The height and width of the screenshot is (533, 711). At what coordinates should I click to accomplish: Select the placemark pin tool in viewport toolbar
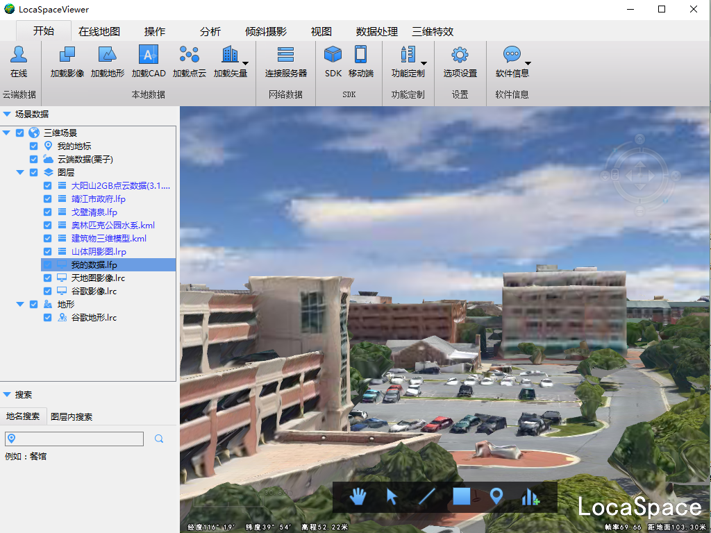[496, 496]
